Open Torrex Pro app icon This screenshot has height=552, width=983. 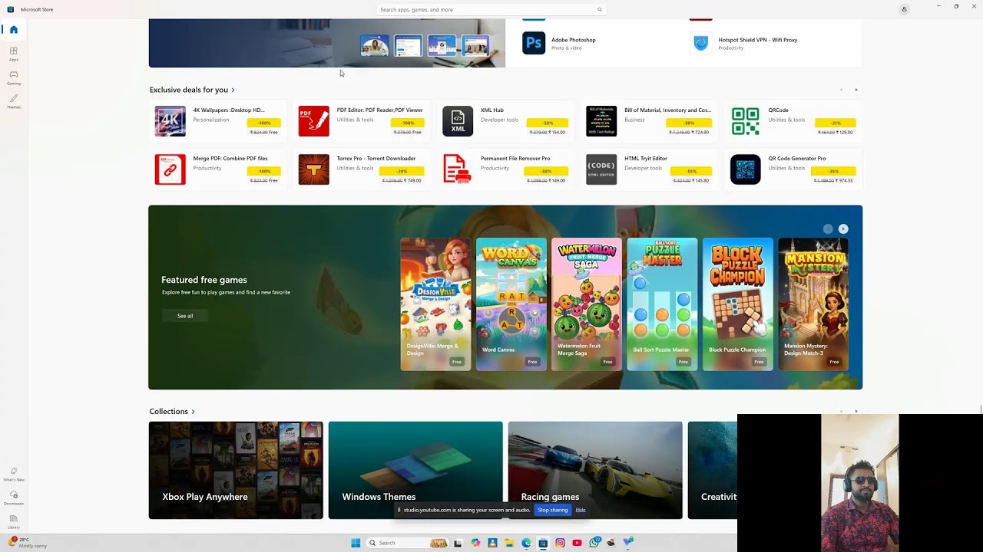(x=313, y=169)
